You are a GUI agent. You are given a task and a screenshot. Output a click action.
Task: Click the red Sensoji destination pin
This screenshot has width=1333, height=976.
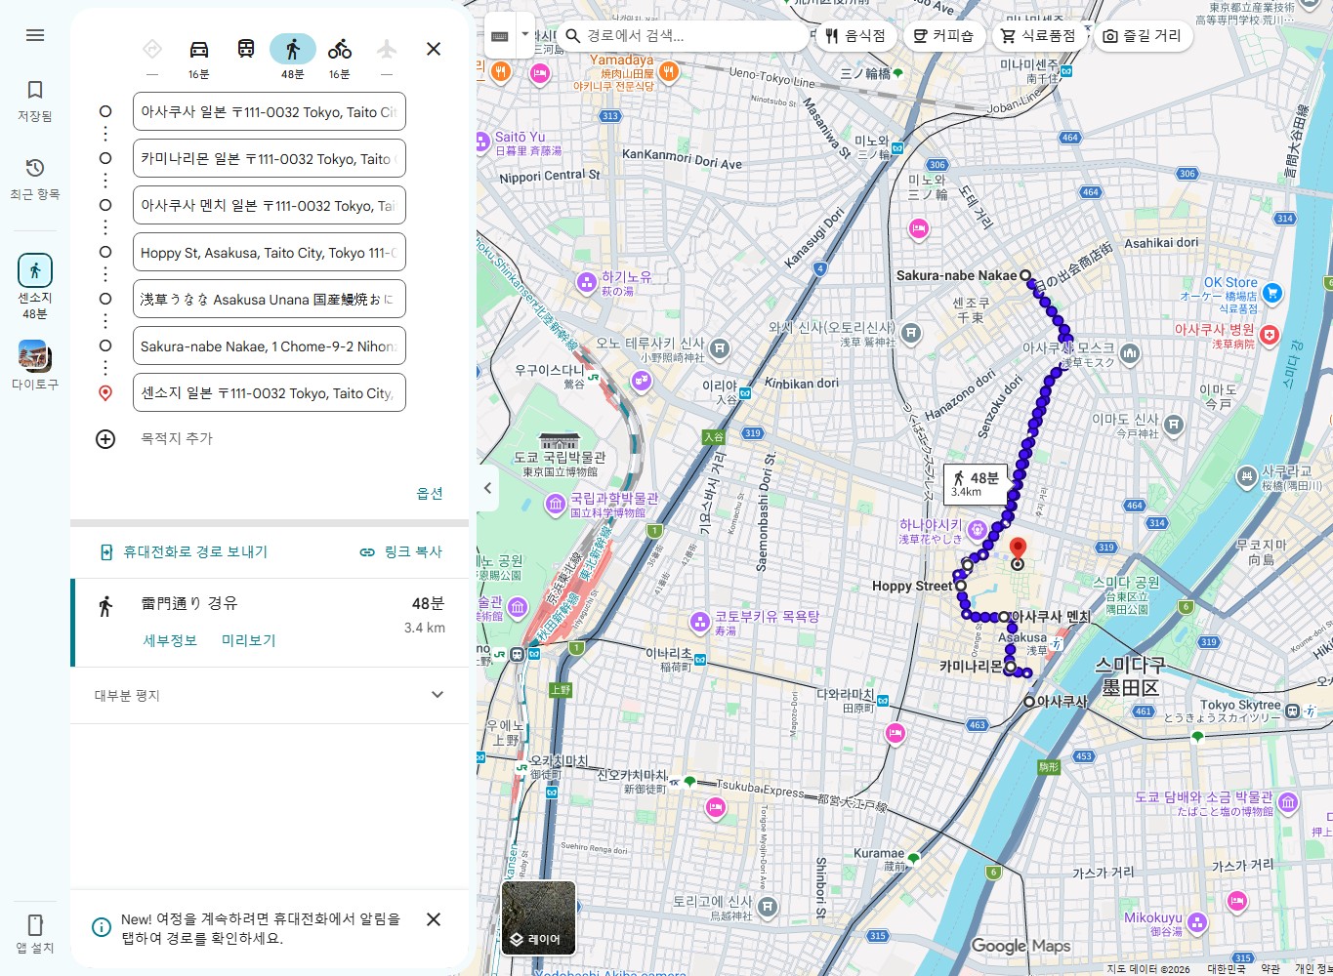tap(1018, 549)
